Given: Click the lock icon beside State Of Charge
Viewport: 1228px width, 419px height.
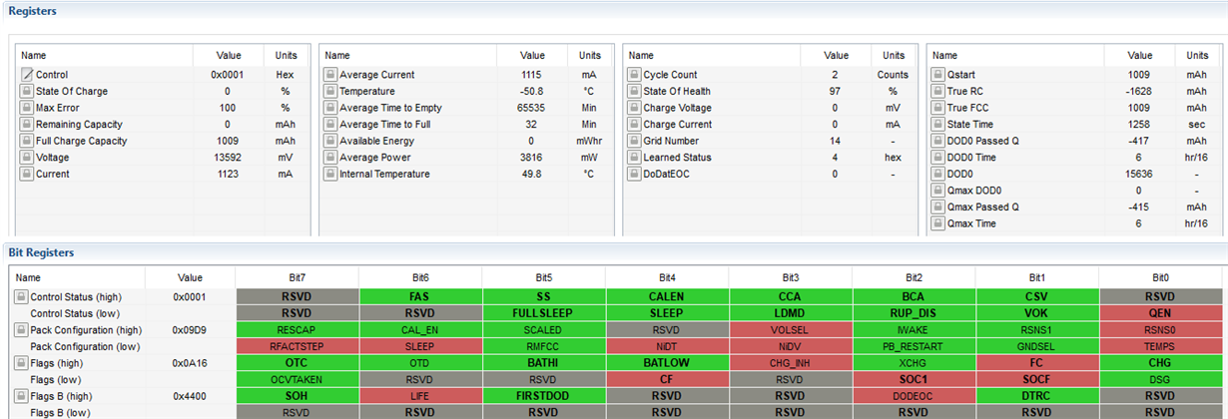Looking at the screenshot, I should pos(27,91).
